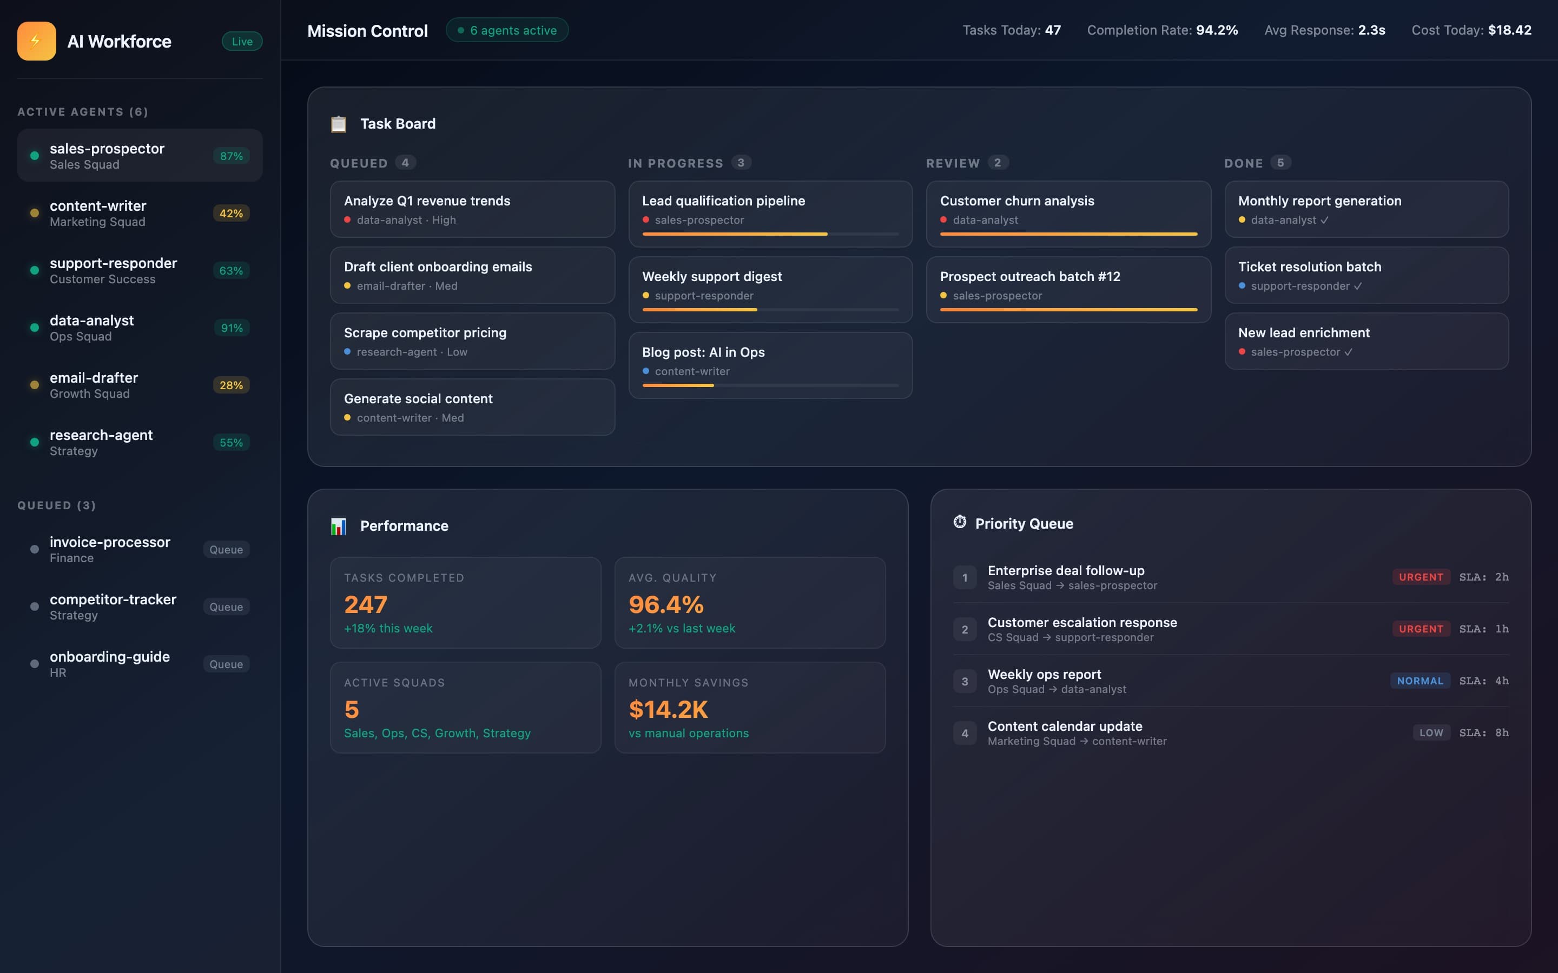Click the Priority Queue clock icon
Viewport: 1558px width, 973px height.
[x=960, y=523]
